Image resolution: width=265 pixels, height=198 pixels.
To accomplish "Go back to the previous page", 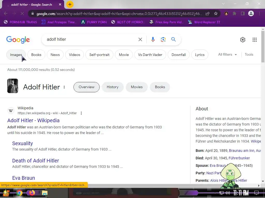I will pyautogui.click(x=6, y=13).
